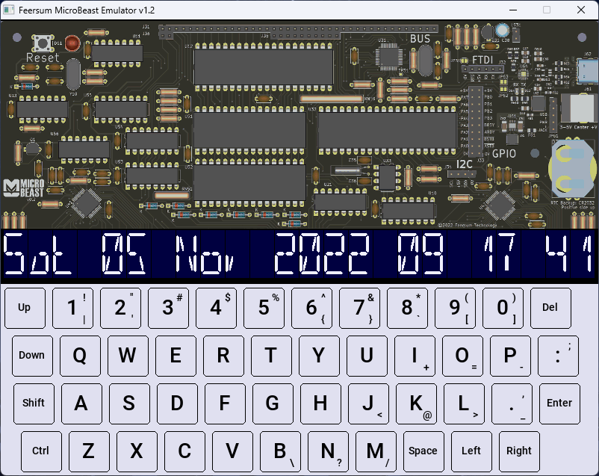Tap the A key
The width and height of the screenshot is (599, 476).
81,404
